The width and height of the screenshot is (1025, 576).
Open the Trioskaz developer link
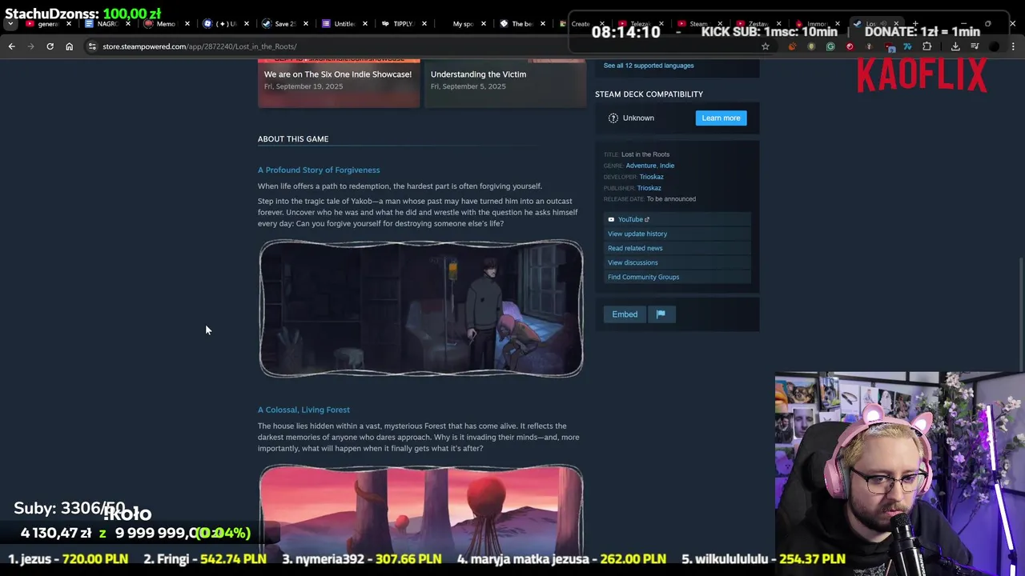[x=651, y=177]
